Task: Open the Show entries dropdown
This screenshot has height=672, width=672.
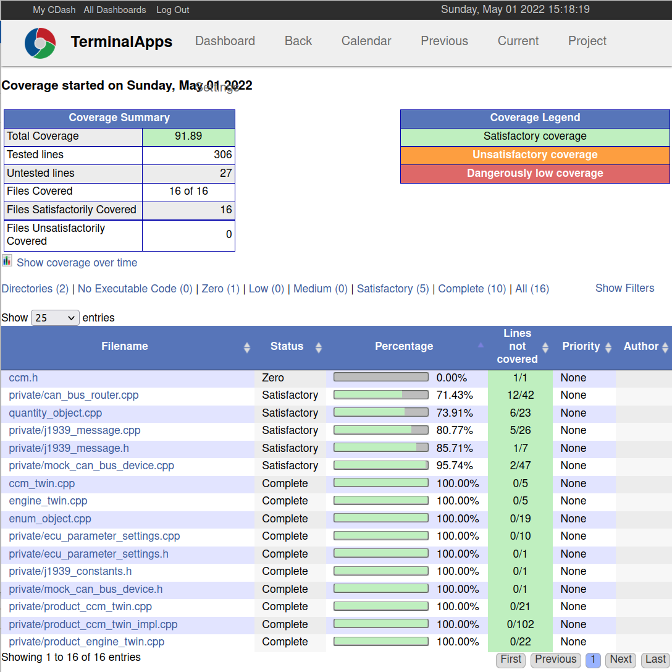Action: point(55,318)
